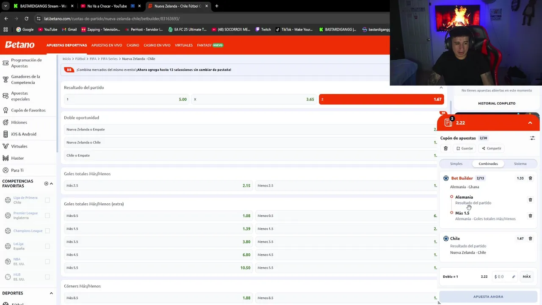Add favorite competition with plus icon
542x305 pixels.
click(x=46, y=183)
